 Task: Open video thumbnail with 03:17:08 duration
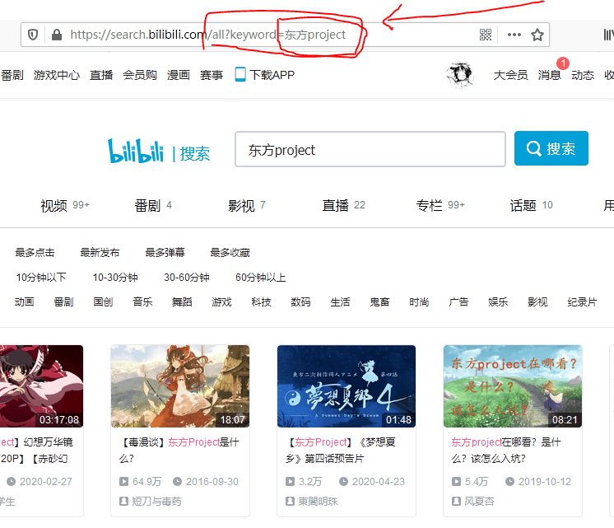tap(41, 386)
